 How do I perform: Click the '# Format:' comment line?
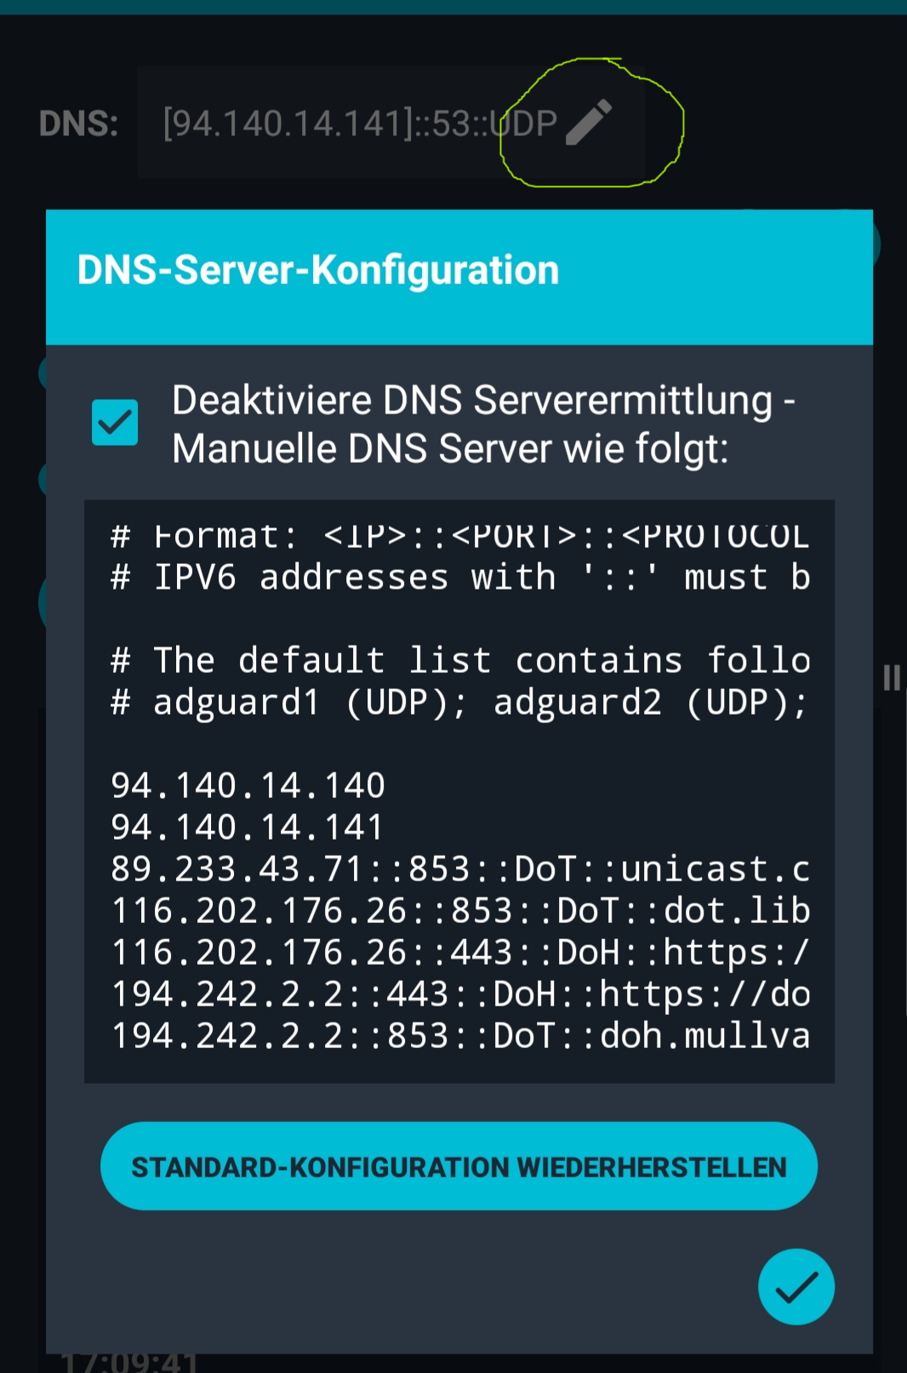click(460, 536)
